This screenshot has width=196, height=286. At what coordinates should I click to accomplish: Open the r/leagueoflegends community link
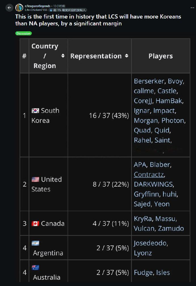[x=37, y=6]
